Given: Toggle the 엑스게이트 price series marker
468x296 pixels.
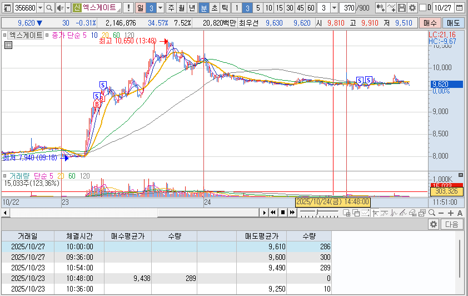Looking at the screenshot, I should click(6, 34).
